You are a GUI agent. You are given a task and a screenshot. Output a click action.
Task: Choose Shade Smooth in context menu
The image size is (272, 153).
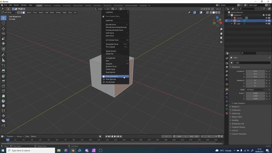pos(115,51)
